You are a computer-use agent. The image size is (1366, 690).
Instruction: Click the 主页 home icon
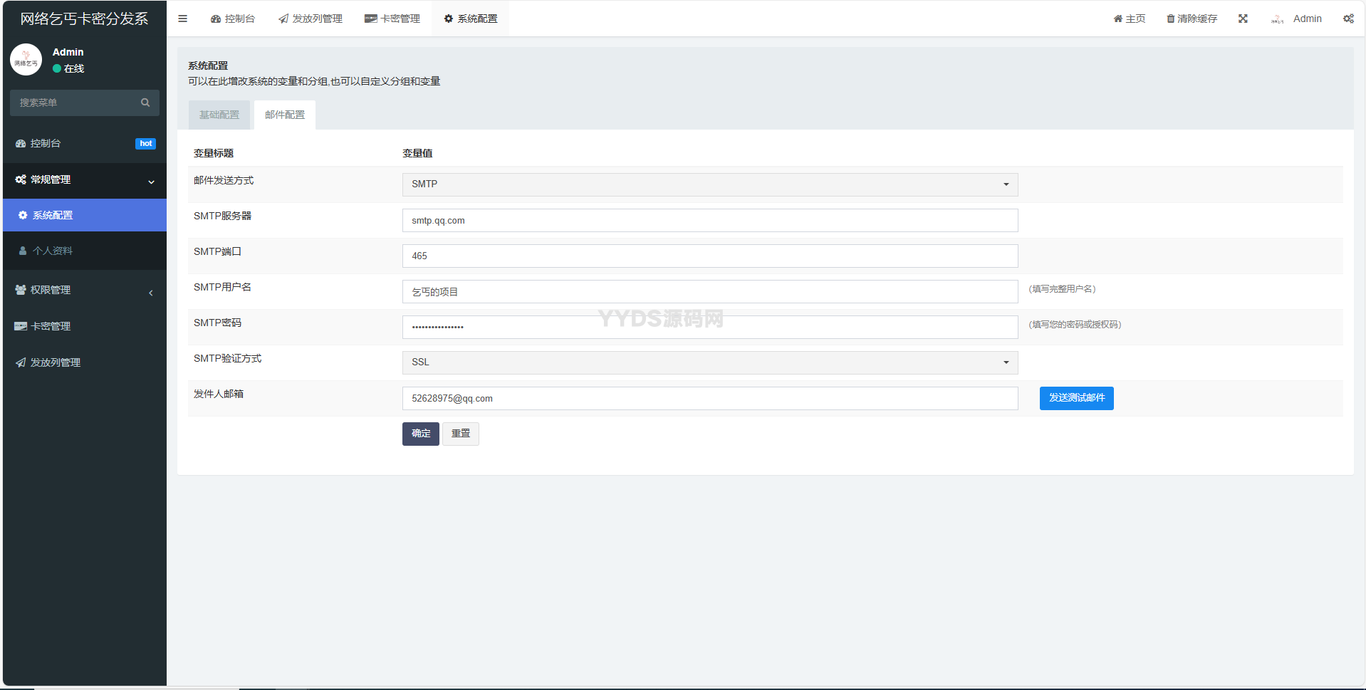tap(1117, 19)
